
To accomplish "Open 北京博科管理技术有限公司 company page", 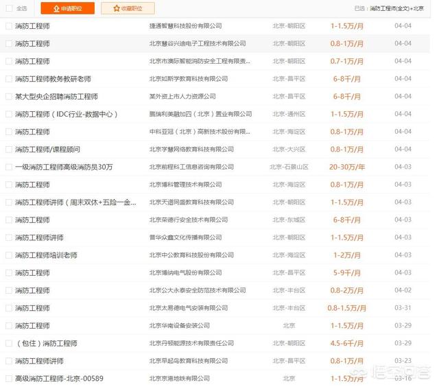I will point(185,185).
